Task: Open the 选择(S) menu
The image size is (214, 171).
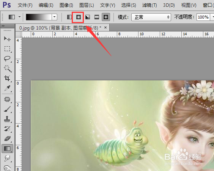Action: [129, 5]
